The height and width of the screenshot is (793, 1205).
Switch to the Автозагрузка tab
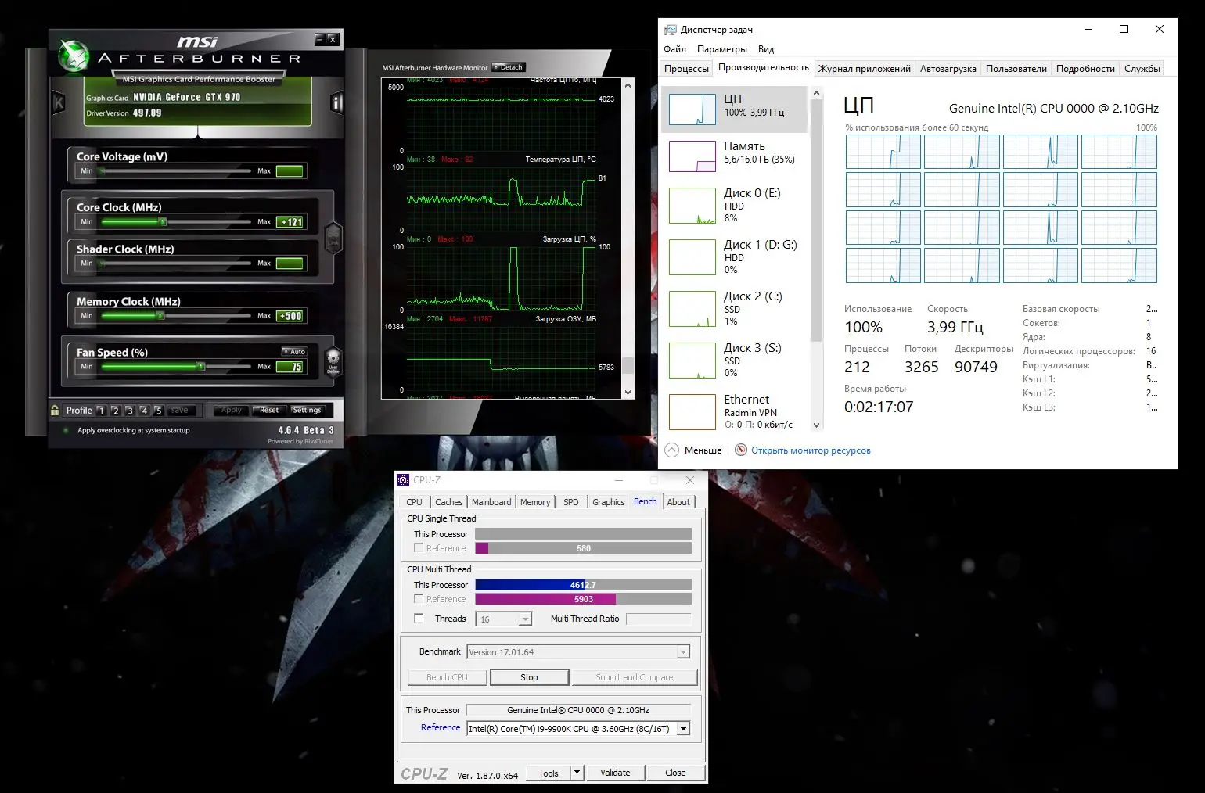[x=948, y=69]
